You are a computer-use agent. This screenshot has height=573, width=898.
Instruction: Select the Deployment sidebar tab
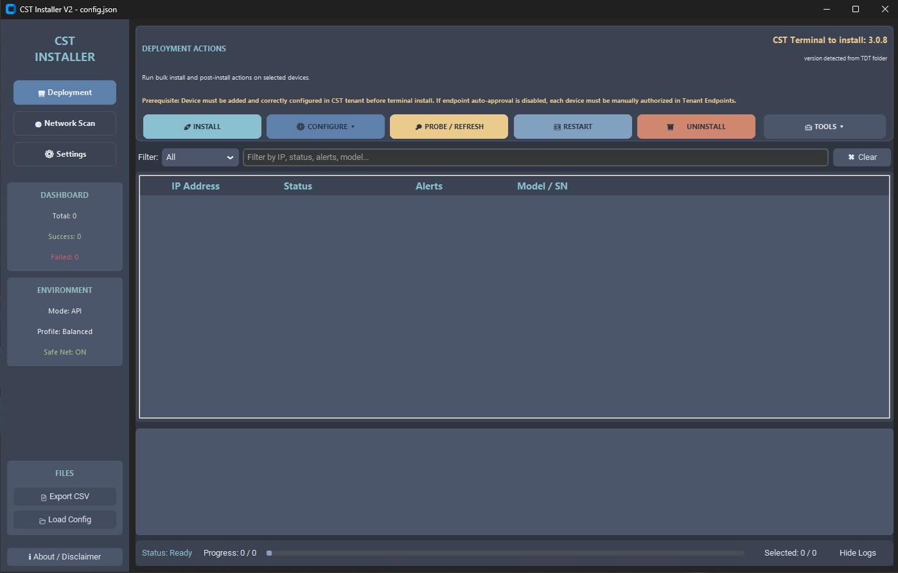pyautogui.click(x=65, y=93)
